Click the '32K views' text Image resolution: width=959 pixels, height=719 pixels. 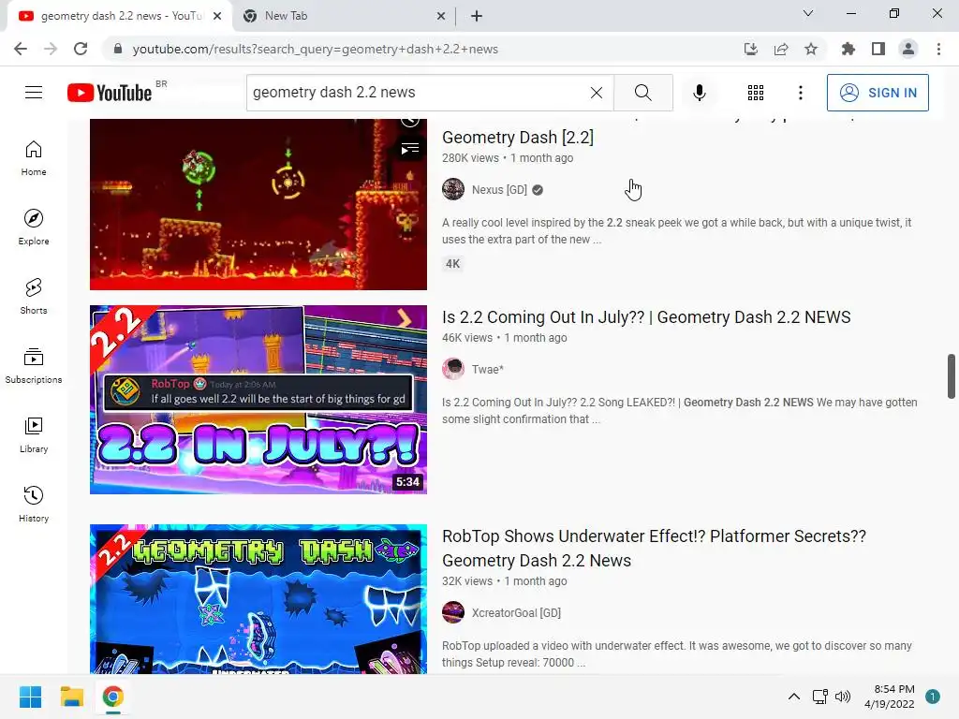pos(467,580)
